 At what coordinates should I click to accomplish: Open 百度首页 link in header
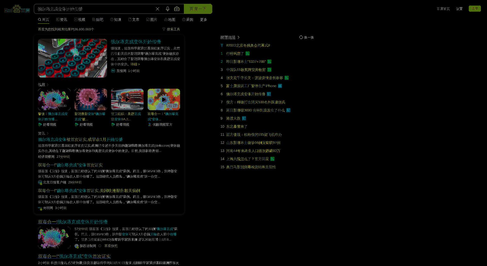pyautogui.click(x=443, y=9)
